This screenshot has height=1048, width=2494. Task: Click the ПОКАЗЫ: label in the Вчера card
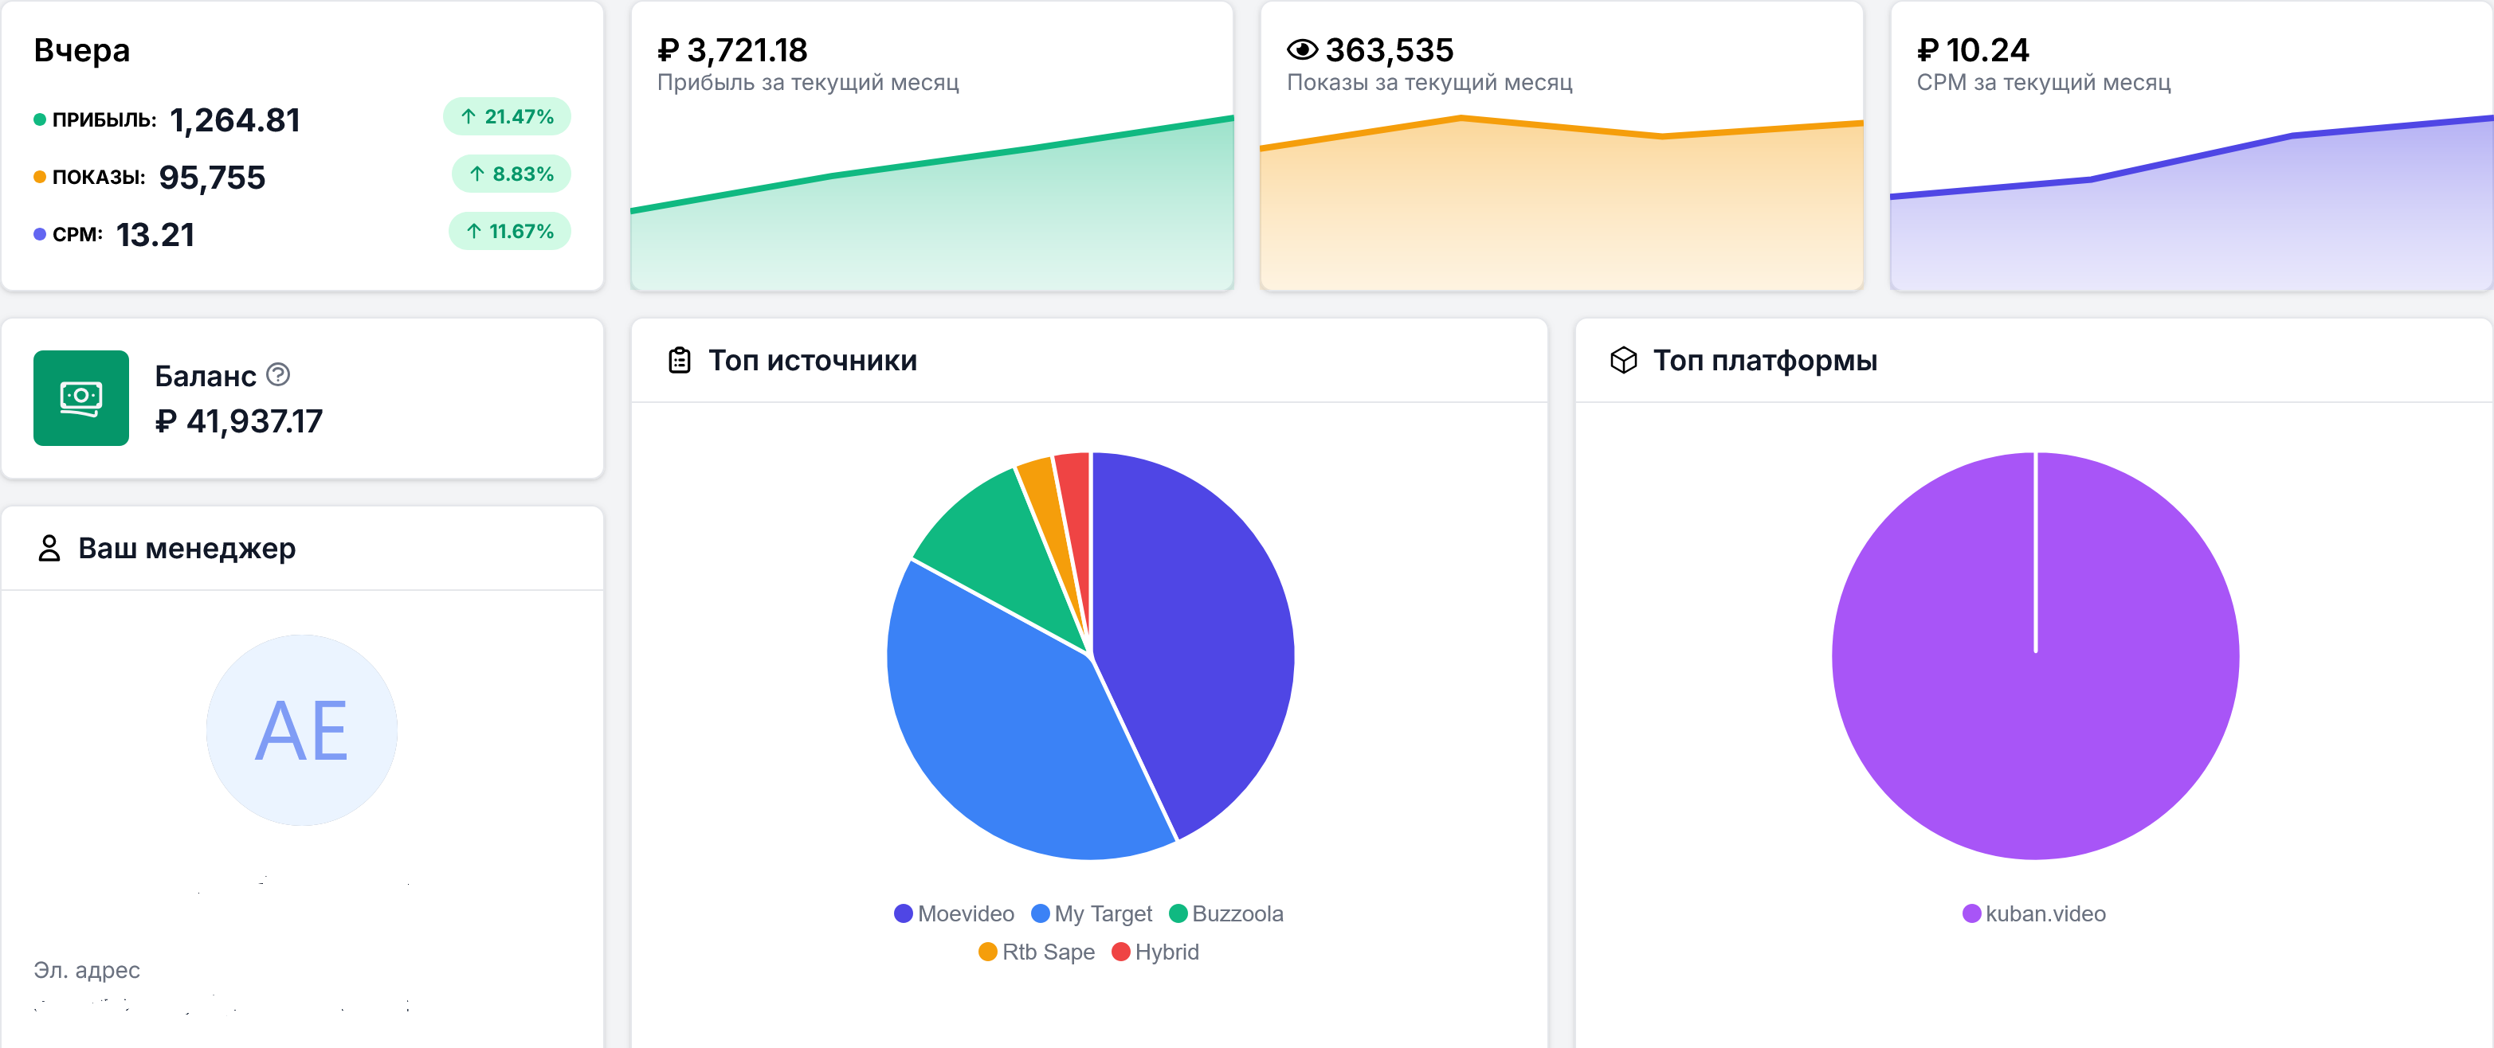coord(99,177)
